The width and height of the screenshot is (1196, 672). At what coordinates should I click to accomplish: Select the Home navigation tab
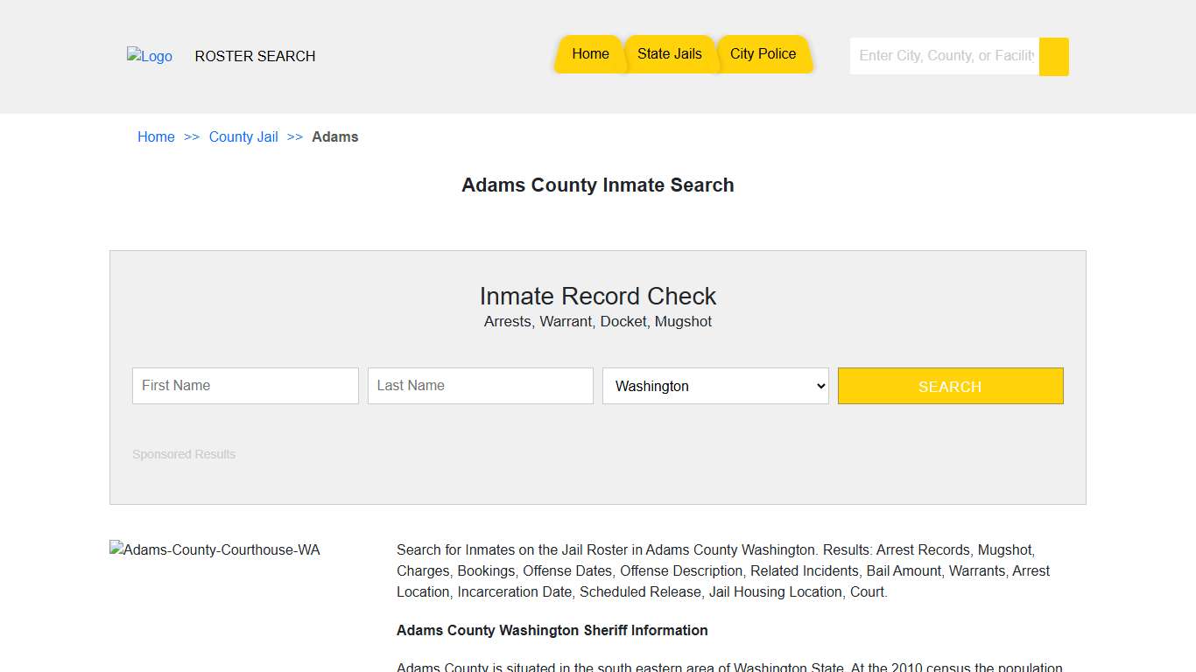[x=589, y=53]
